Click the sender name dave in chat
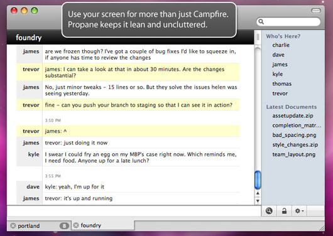 coord(33,187)
